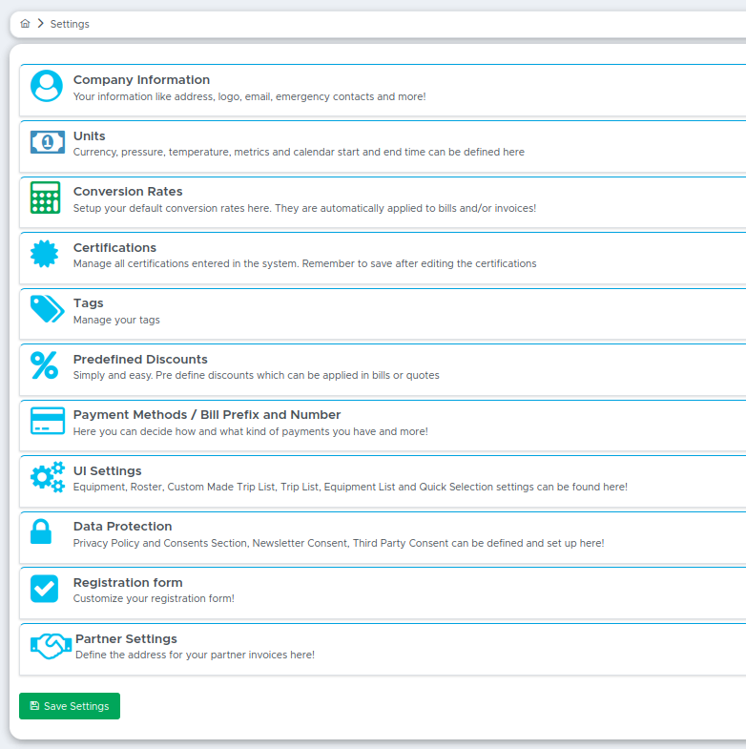The image size is (746, 749).
Task: Click the Certifications badge icon
Action: pos(45,254)
